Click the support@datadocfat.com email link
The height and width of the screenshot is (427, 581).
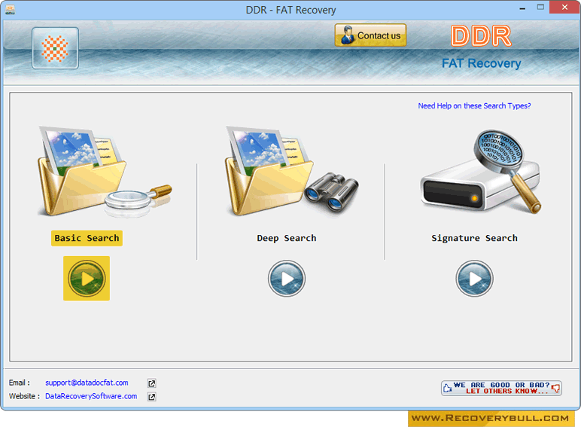(x=87, y=383)
